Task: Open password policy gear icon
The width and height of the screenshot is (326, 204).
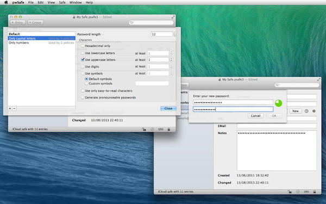Action: click(x=314, y=111)
